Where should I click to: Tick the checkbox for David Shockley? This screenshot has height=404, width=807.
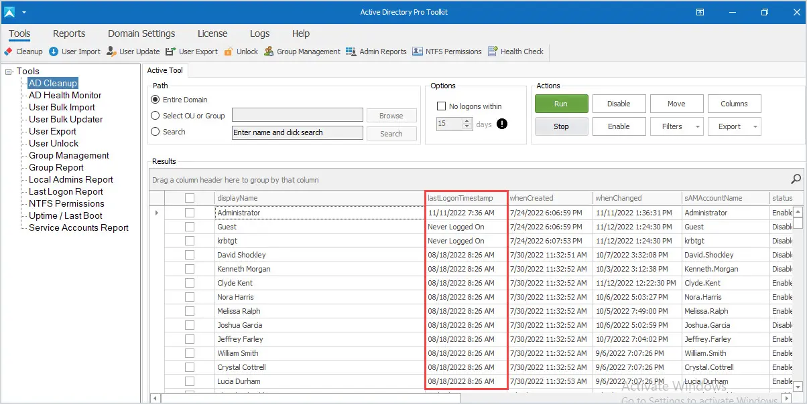[x=190, y=255]
